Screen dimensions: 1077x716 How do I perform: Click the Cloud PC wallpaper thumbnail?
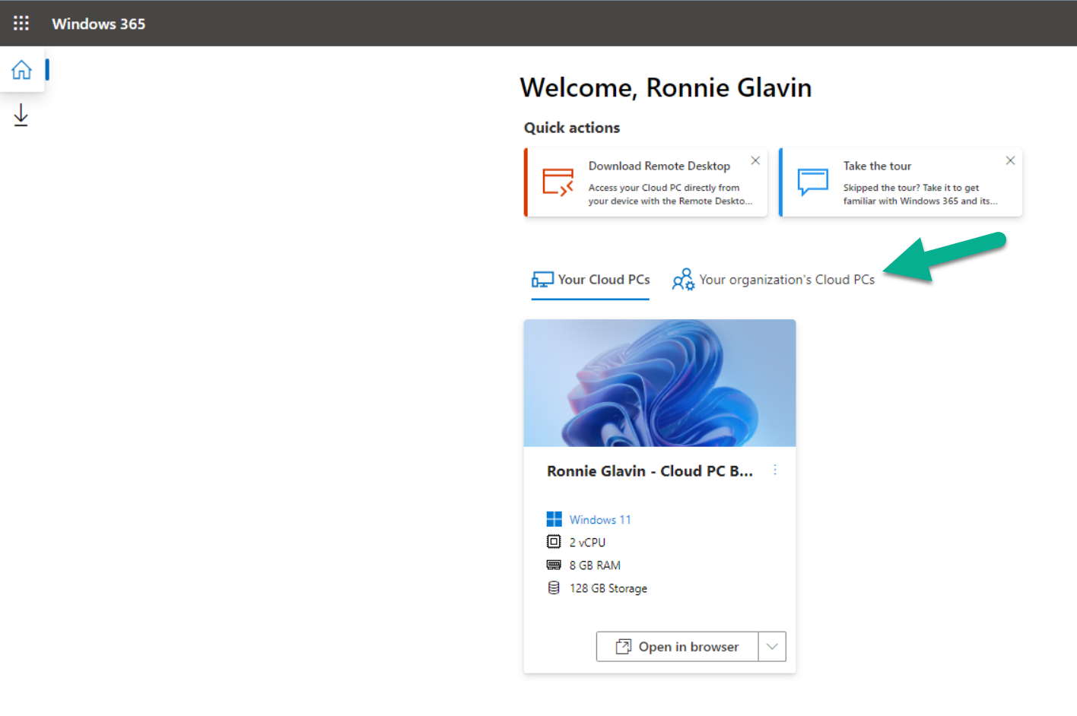659,383
